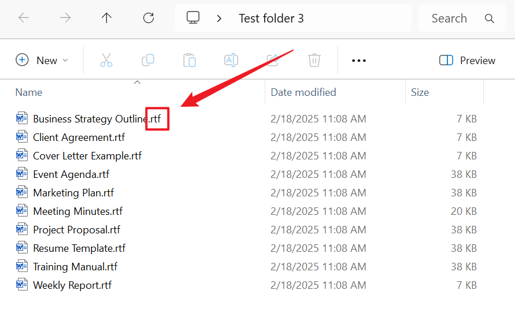Click the 20 KB size value
Screen dimensions: 515x309
tap(464, 211)
